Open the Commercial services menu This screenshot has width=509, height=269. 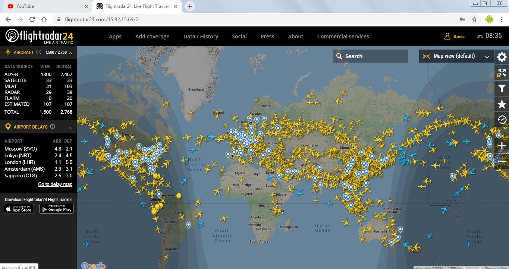point(343,37)
